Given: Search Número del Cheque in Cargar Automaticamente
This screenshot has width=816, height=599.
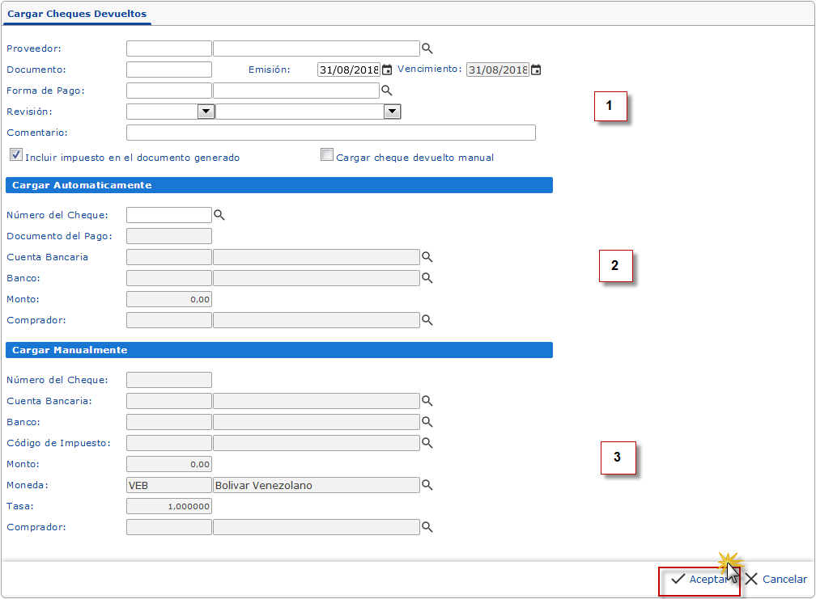Looking at the screenshot, I should [219, 215].
